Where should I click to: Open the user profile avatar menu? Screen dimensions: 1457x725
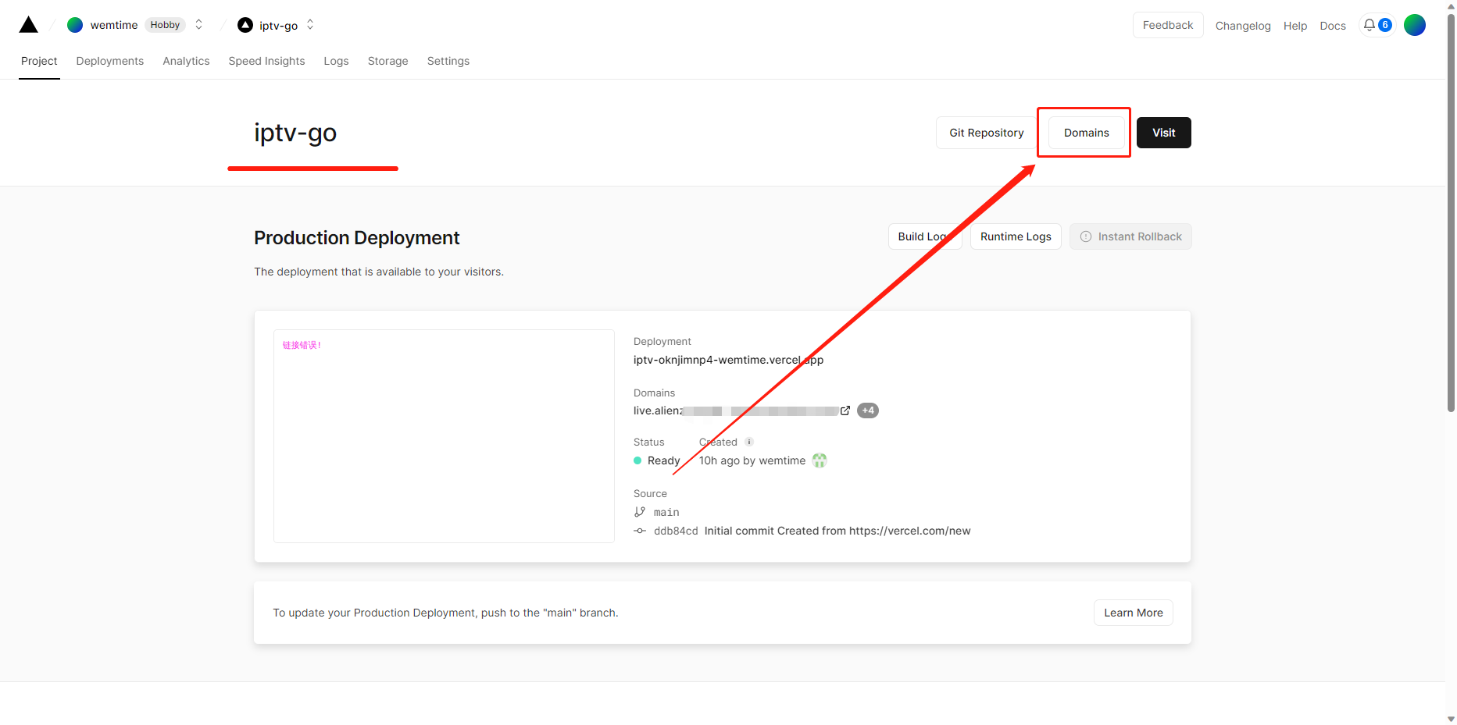click(x=1415, y=25)
